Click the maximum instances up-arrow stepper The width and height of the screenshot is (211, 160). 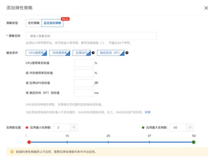(190, 127)
